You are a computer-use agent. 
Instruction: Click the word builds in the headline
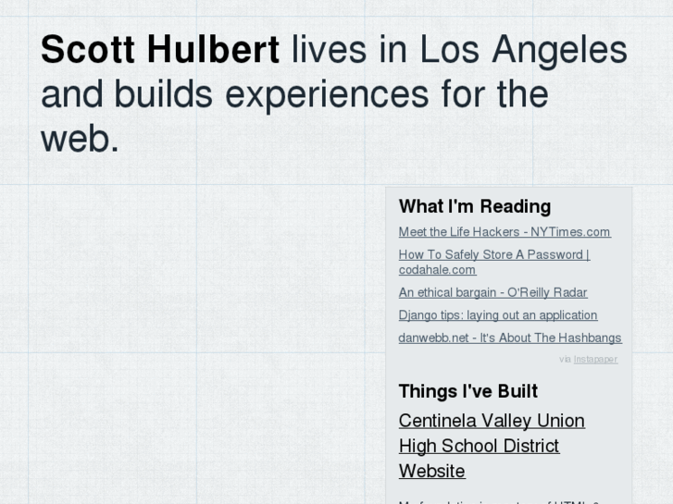tap(163, 94)
